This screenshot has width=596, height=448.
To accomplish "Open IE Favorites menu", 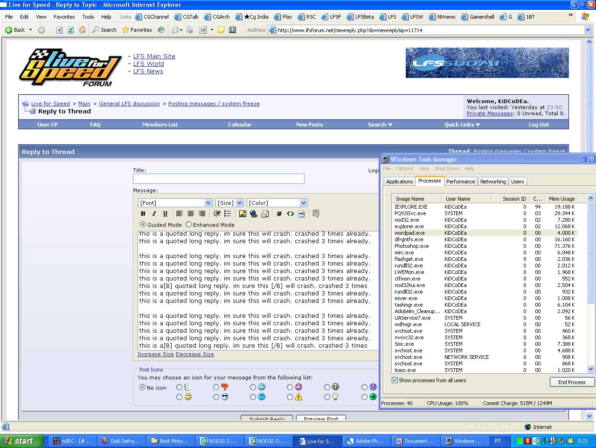I will click(x=64, y=17).
